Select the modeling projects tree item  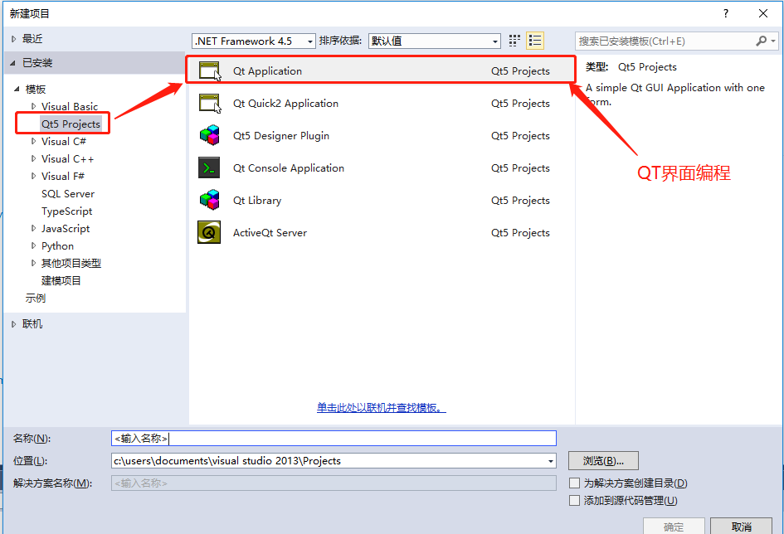[61, 281]
